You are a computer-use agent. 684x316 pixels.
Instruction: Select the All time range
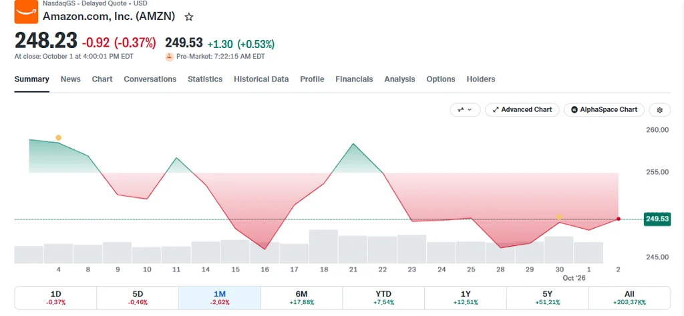[629, 298]
